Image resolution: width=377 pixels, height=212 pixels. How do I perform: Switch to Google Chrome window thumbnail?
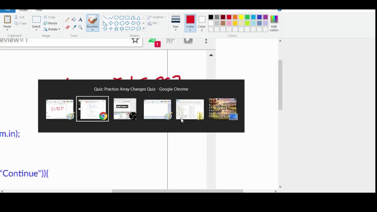coord(92,109)
